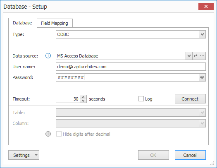This screenshot has height=168, width=217.
Task: Expand the Table dropdown
Action: click(x=202, y=113)
